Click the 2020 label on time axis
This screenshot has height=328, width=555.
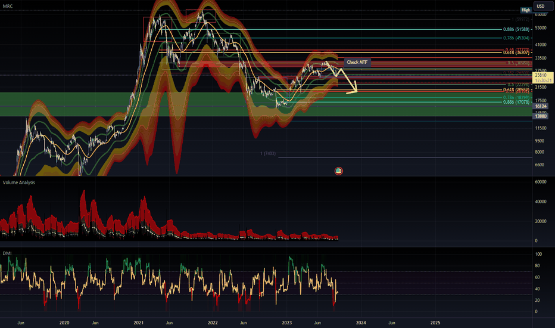click(64, 323)
